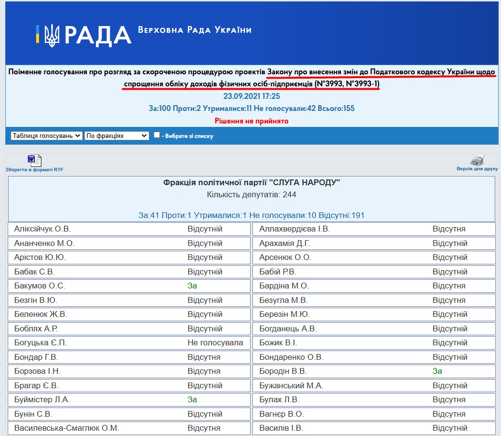Select deputy 'Березін М.Ю.'
Image resolution: width=501 pixels, height=436 pixels.
284,314
